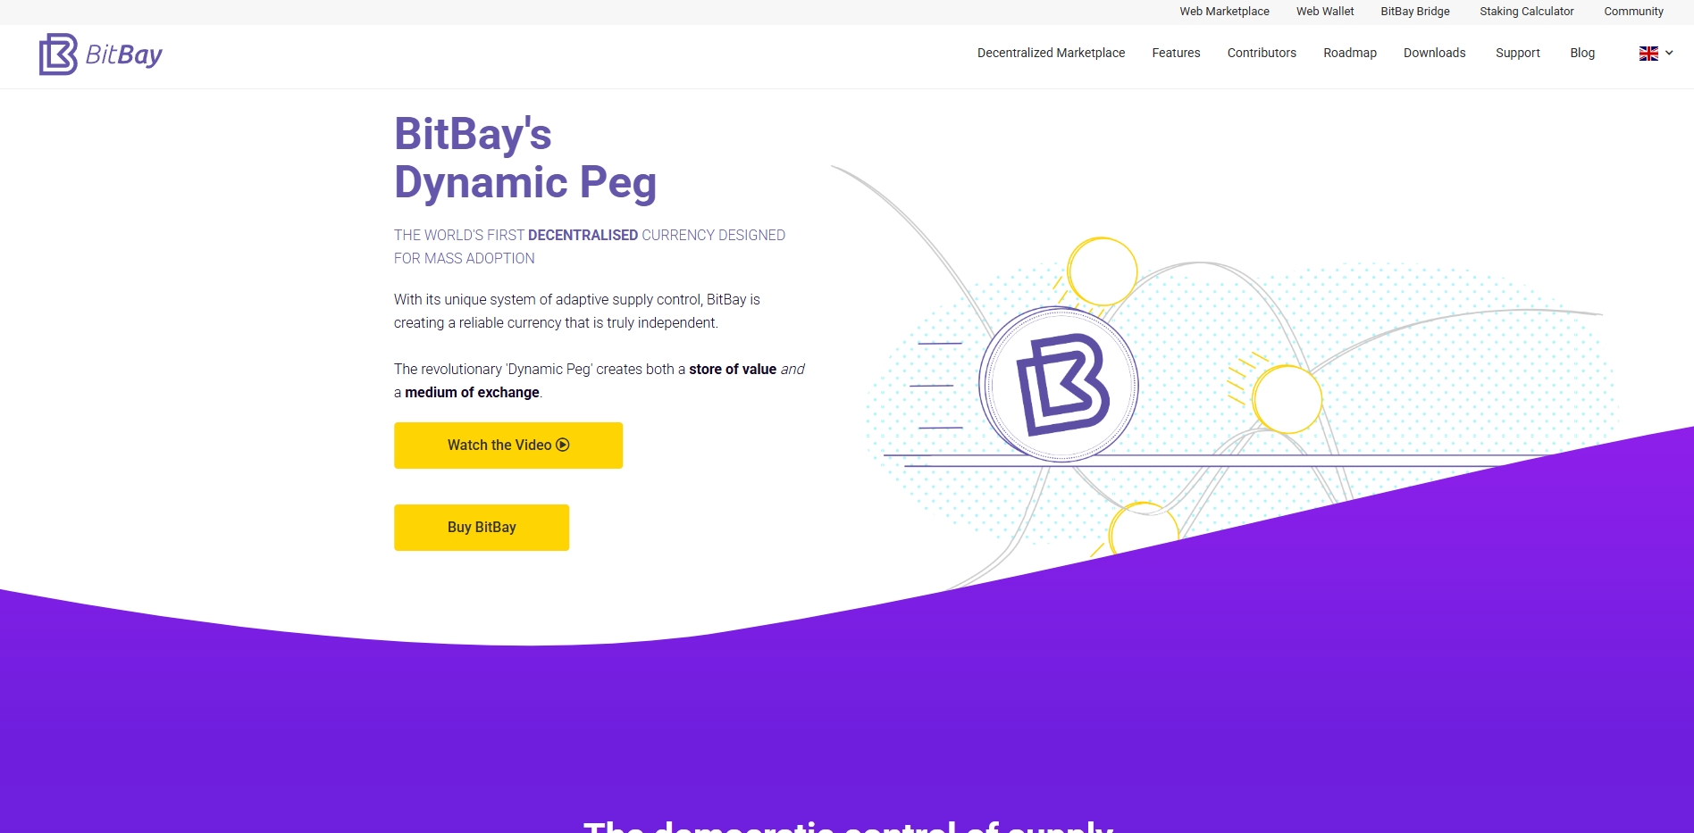
Task: Visit the Blog page
Action: pos(1581,53)
